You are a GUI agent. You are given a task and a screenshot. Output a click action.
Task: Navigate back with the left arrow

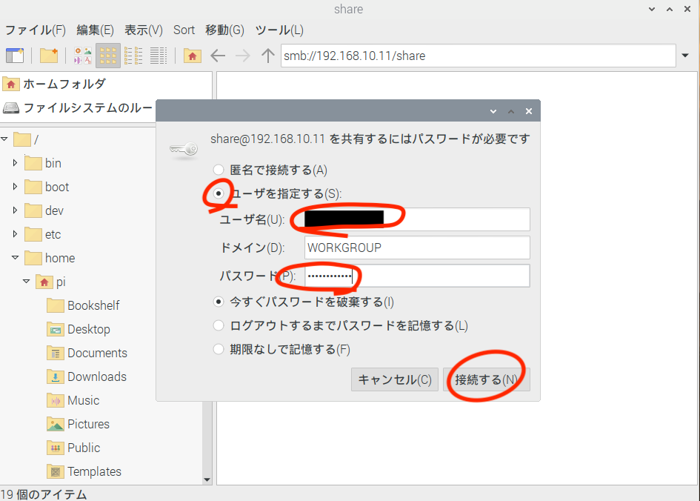pyautogui.click(x=218, y=56)
